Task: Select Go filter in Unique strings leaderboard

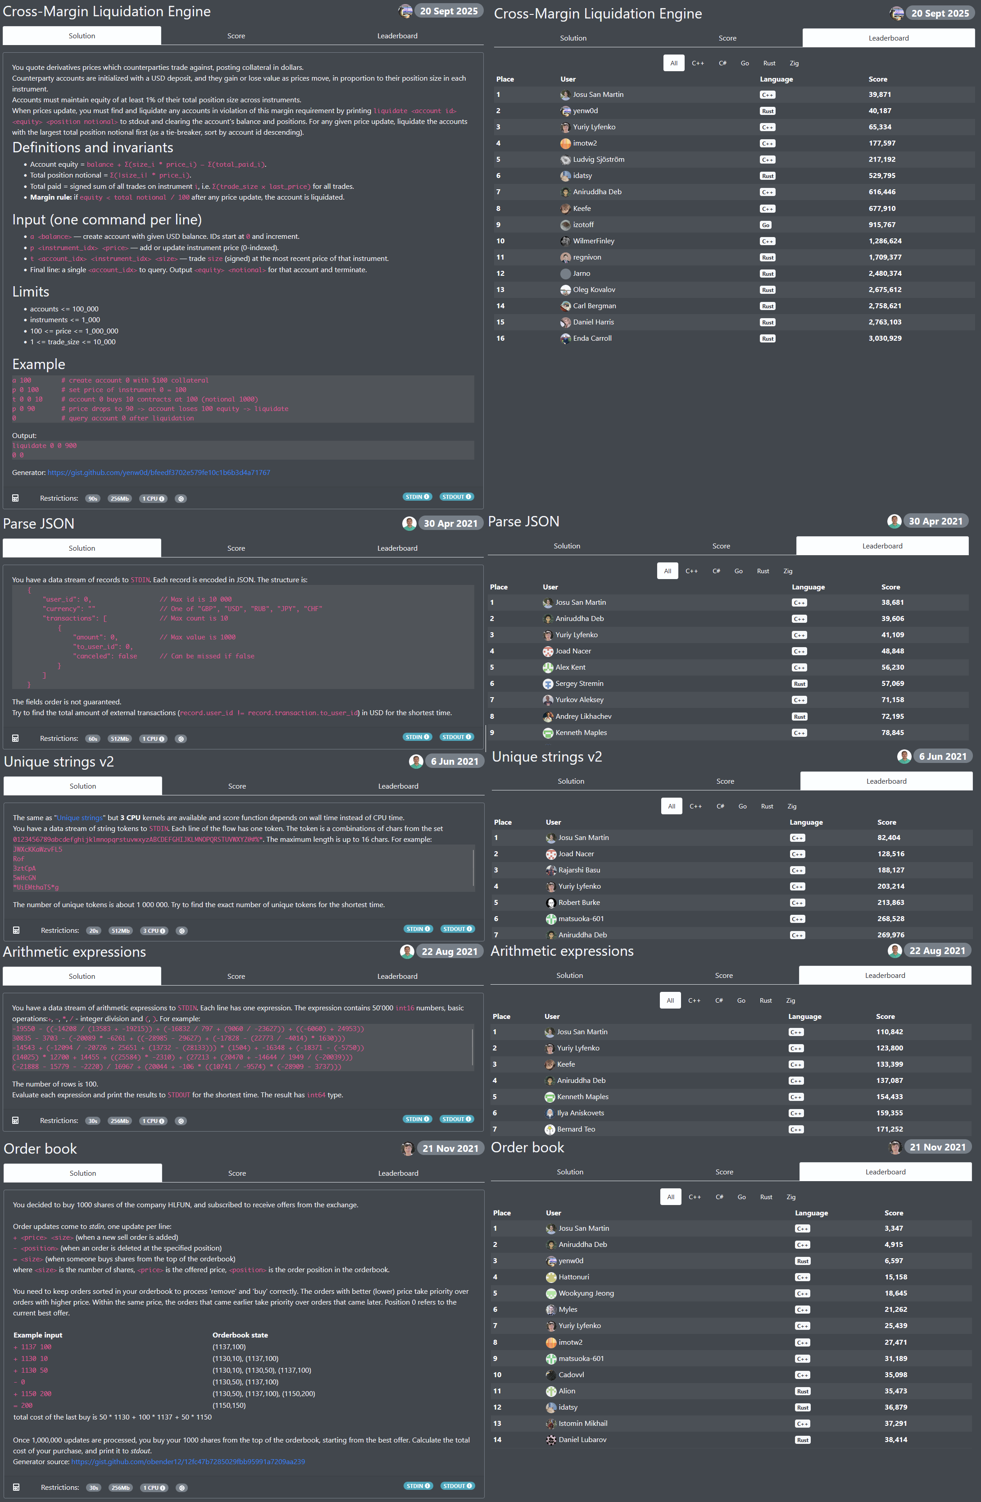Action: pyautogui.click(x=743, y=807)
